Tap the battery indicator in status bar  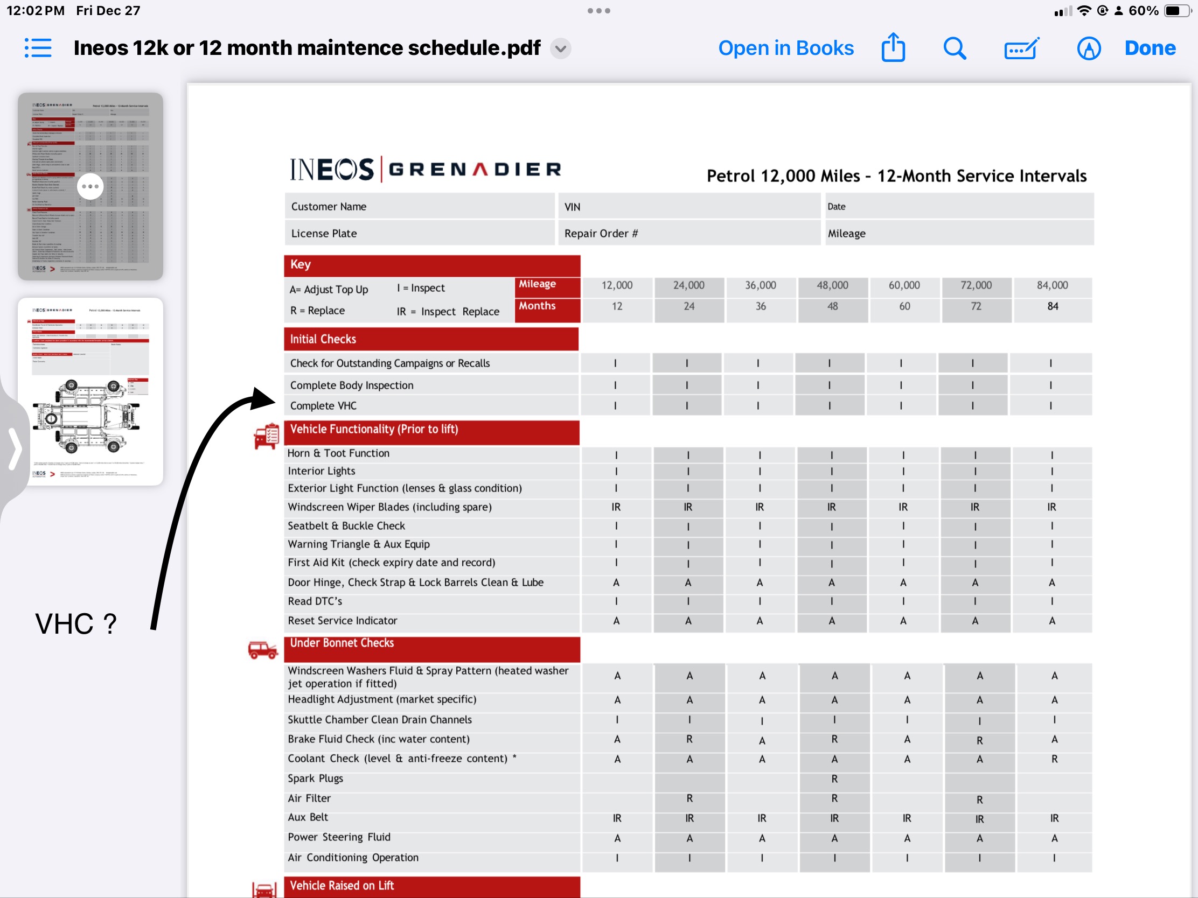1176,11
